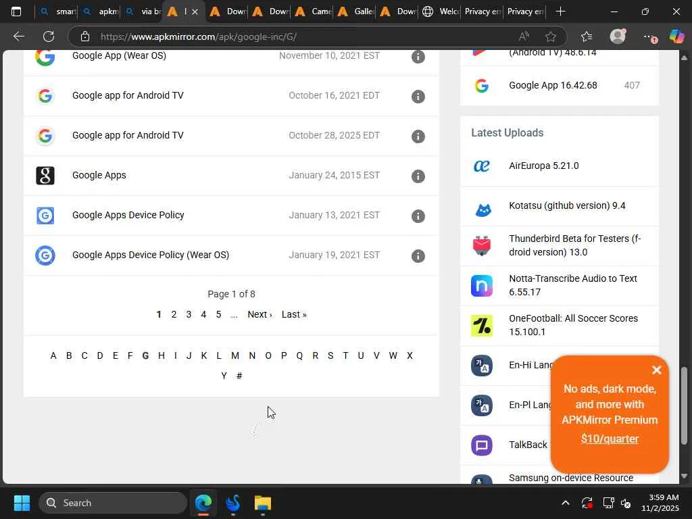Click the En-Hi language pack icon
This screenshot has height=519, width=692.
pos(481,366)
